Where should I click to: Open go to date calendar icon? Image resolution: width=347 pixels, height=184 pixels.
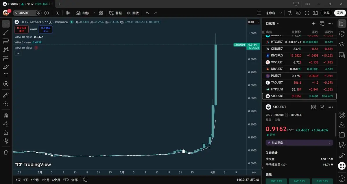point(85,179)
